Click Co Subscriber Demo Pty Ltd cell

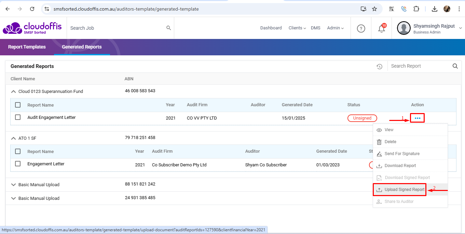[179, 165]
